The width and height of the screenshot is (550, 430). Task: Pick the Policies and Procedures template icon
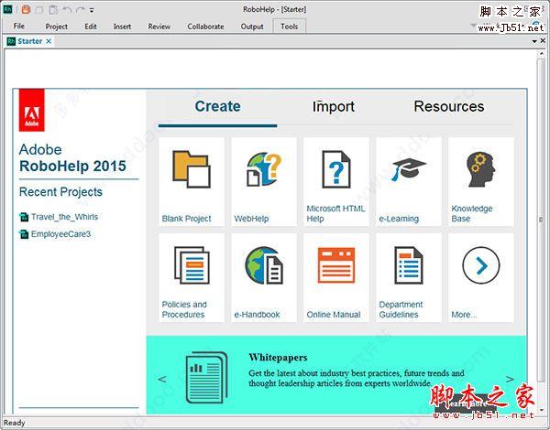(x=192, y=265)
